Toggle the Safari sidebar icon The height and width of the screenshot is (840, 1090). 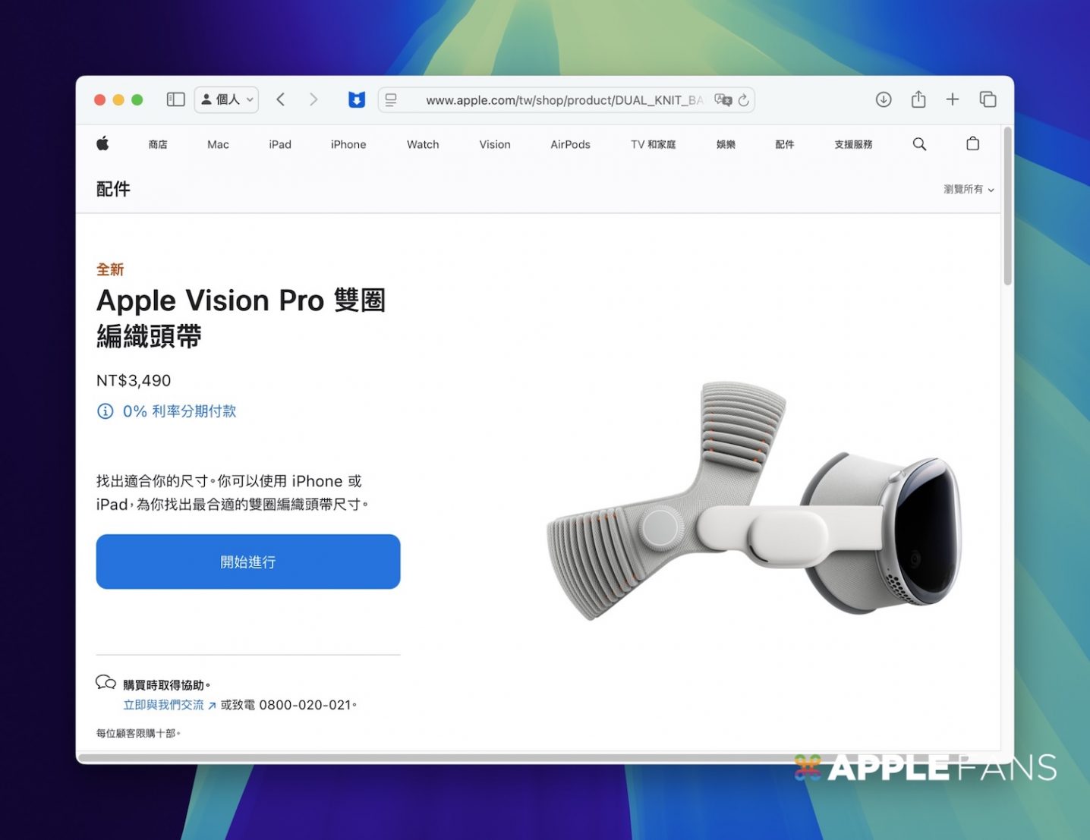(x=175, y=99)
